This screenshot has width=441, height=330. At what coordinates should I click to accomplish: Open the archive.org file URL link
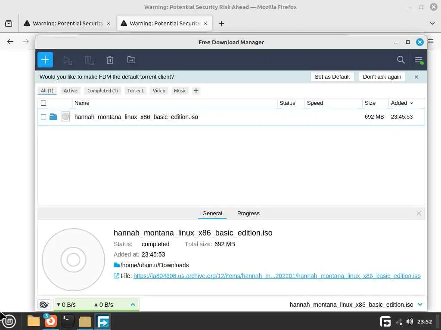(x=277, y=276)
